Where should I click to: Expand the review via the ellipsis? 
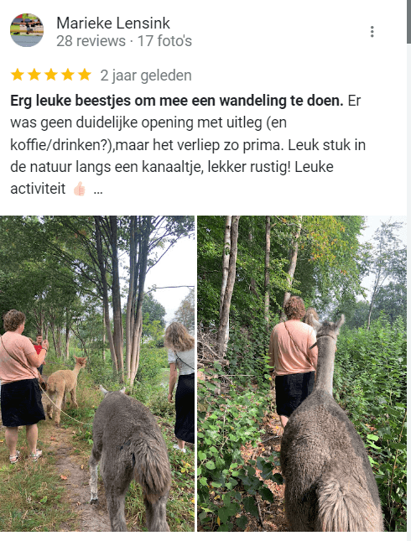(98, 190)
